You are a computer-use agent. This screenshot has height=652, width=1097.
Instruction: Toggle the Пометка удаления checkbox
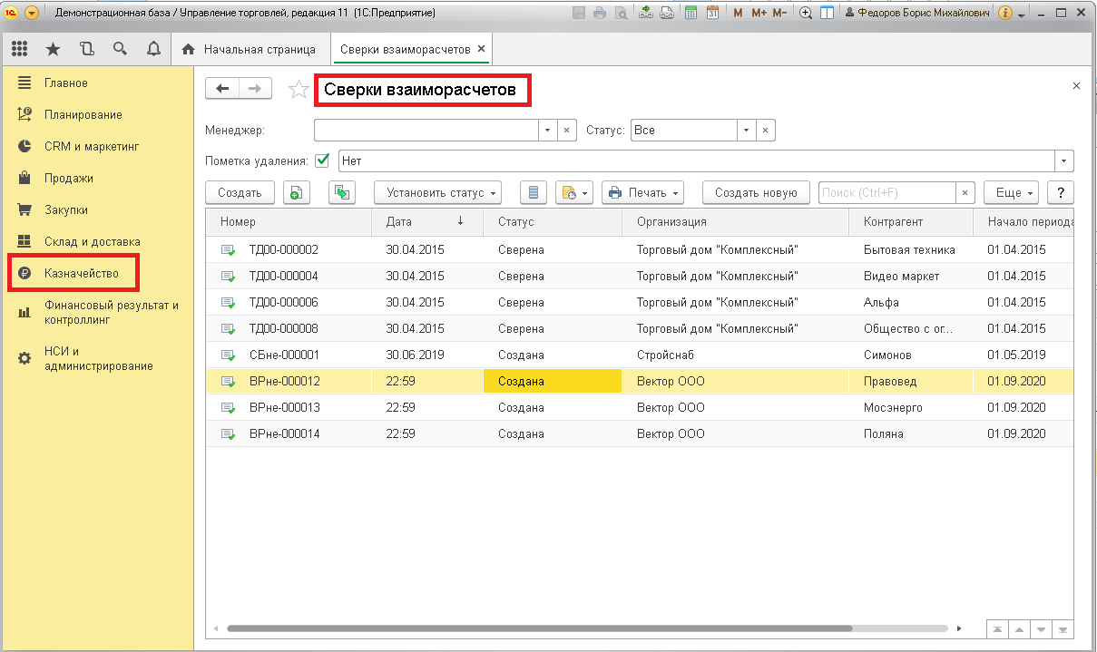coord(322,161)
